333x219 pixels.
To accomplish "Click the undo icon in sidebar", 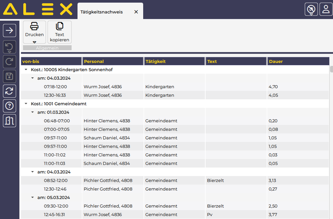I will tap(10, 47).
